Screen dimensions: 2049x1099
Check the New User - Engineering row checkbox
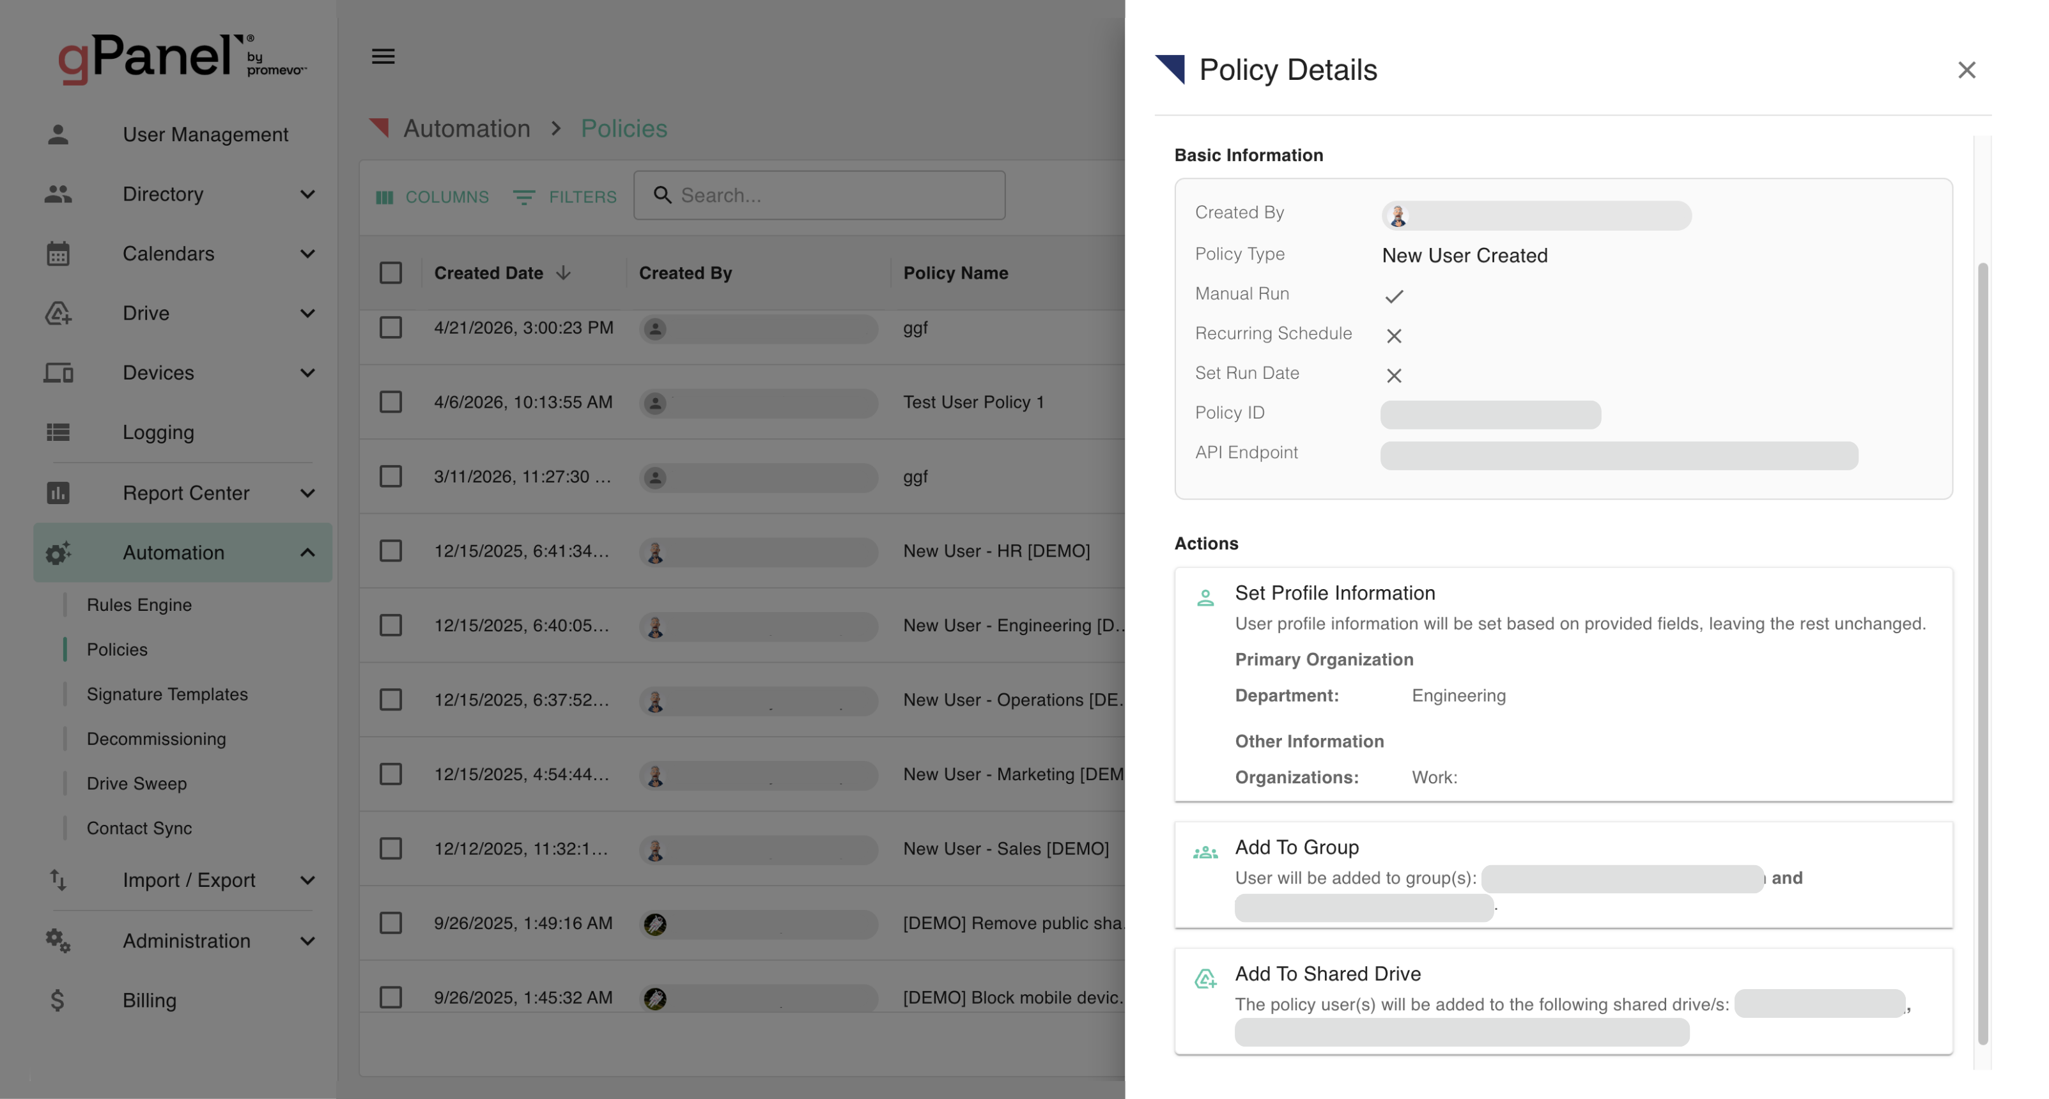[390, 625]
